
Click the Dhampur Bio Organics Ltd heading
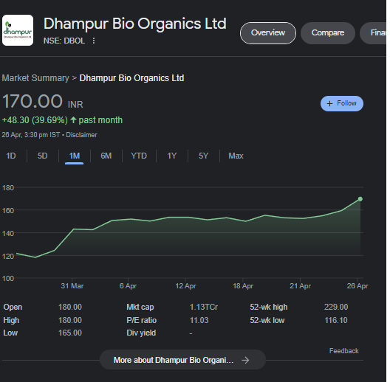(135, 24)
